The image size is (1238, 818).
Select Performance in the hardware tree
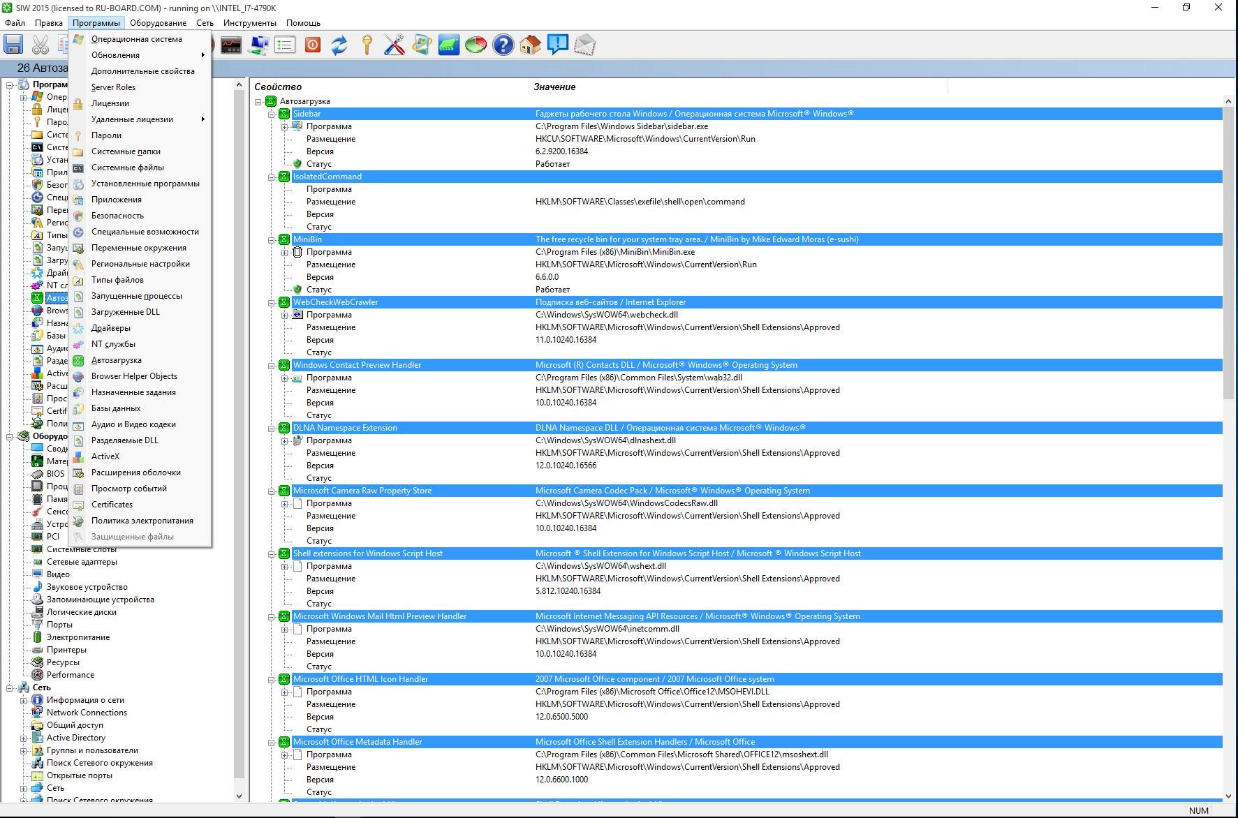click(70, 675)
